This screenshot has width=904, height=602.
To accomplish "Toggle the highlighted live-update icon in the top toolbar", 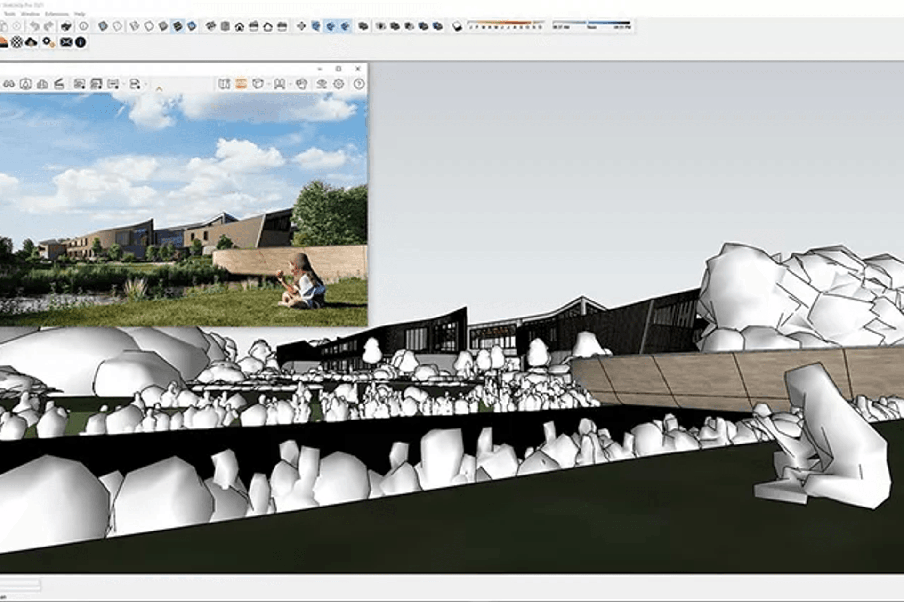I will click(178, 26).
